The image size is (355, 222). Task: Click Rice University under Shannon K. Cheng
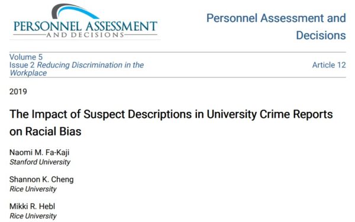(x=33, y=189)
